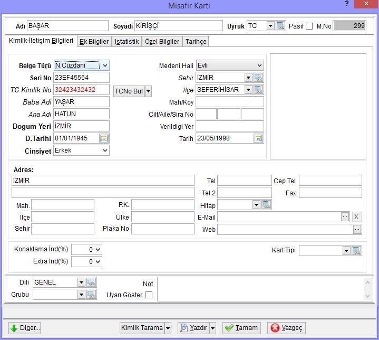Expand the Uyruk TC dropdown arrow
The width and height of the screenshot is (379, 340).
coord(271,26)
